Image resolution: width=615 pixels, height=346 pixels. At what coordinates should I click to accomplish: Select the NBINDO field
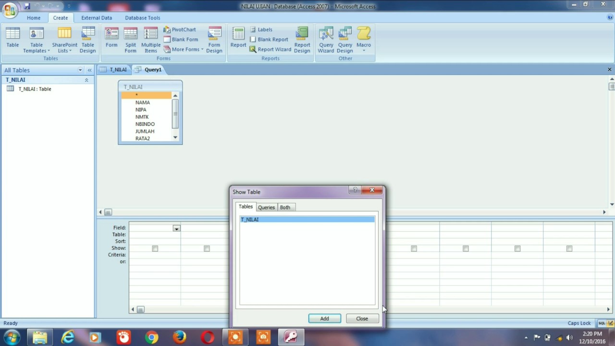click(145, 124)
